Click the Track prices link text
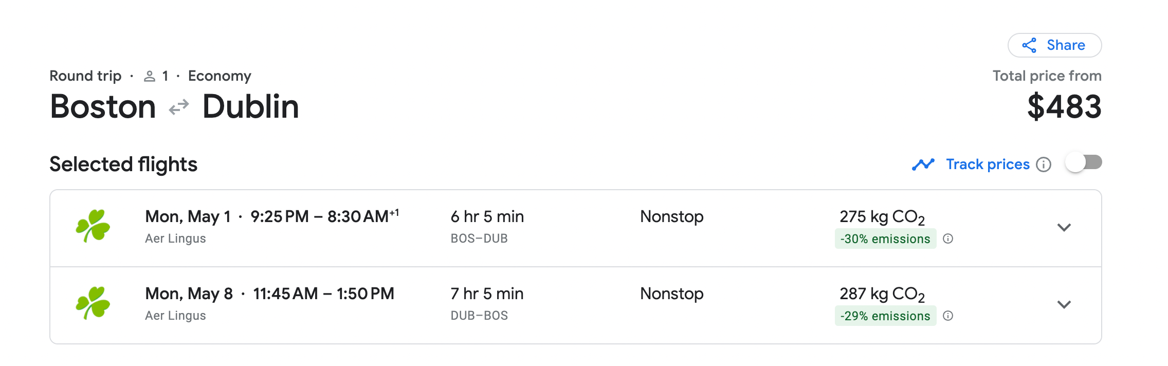 (x=988, y=164)
